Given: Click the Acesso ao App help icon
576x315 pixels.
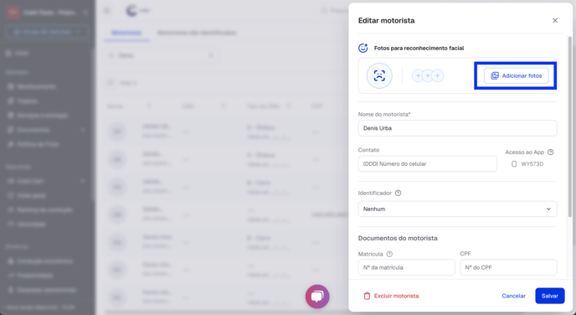Looking at the screenshot, I should (550, 152).
